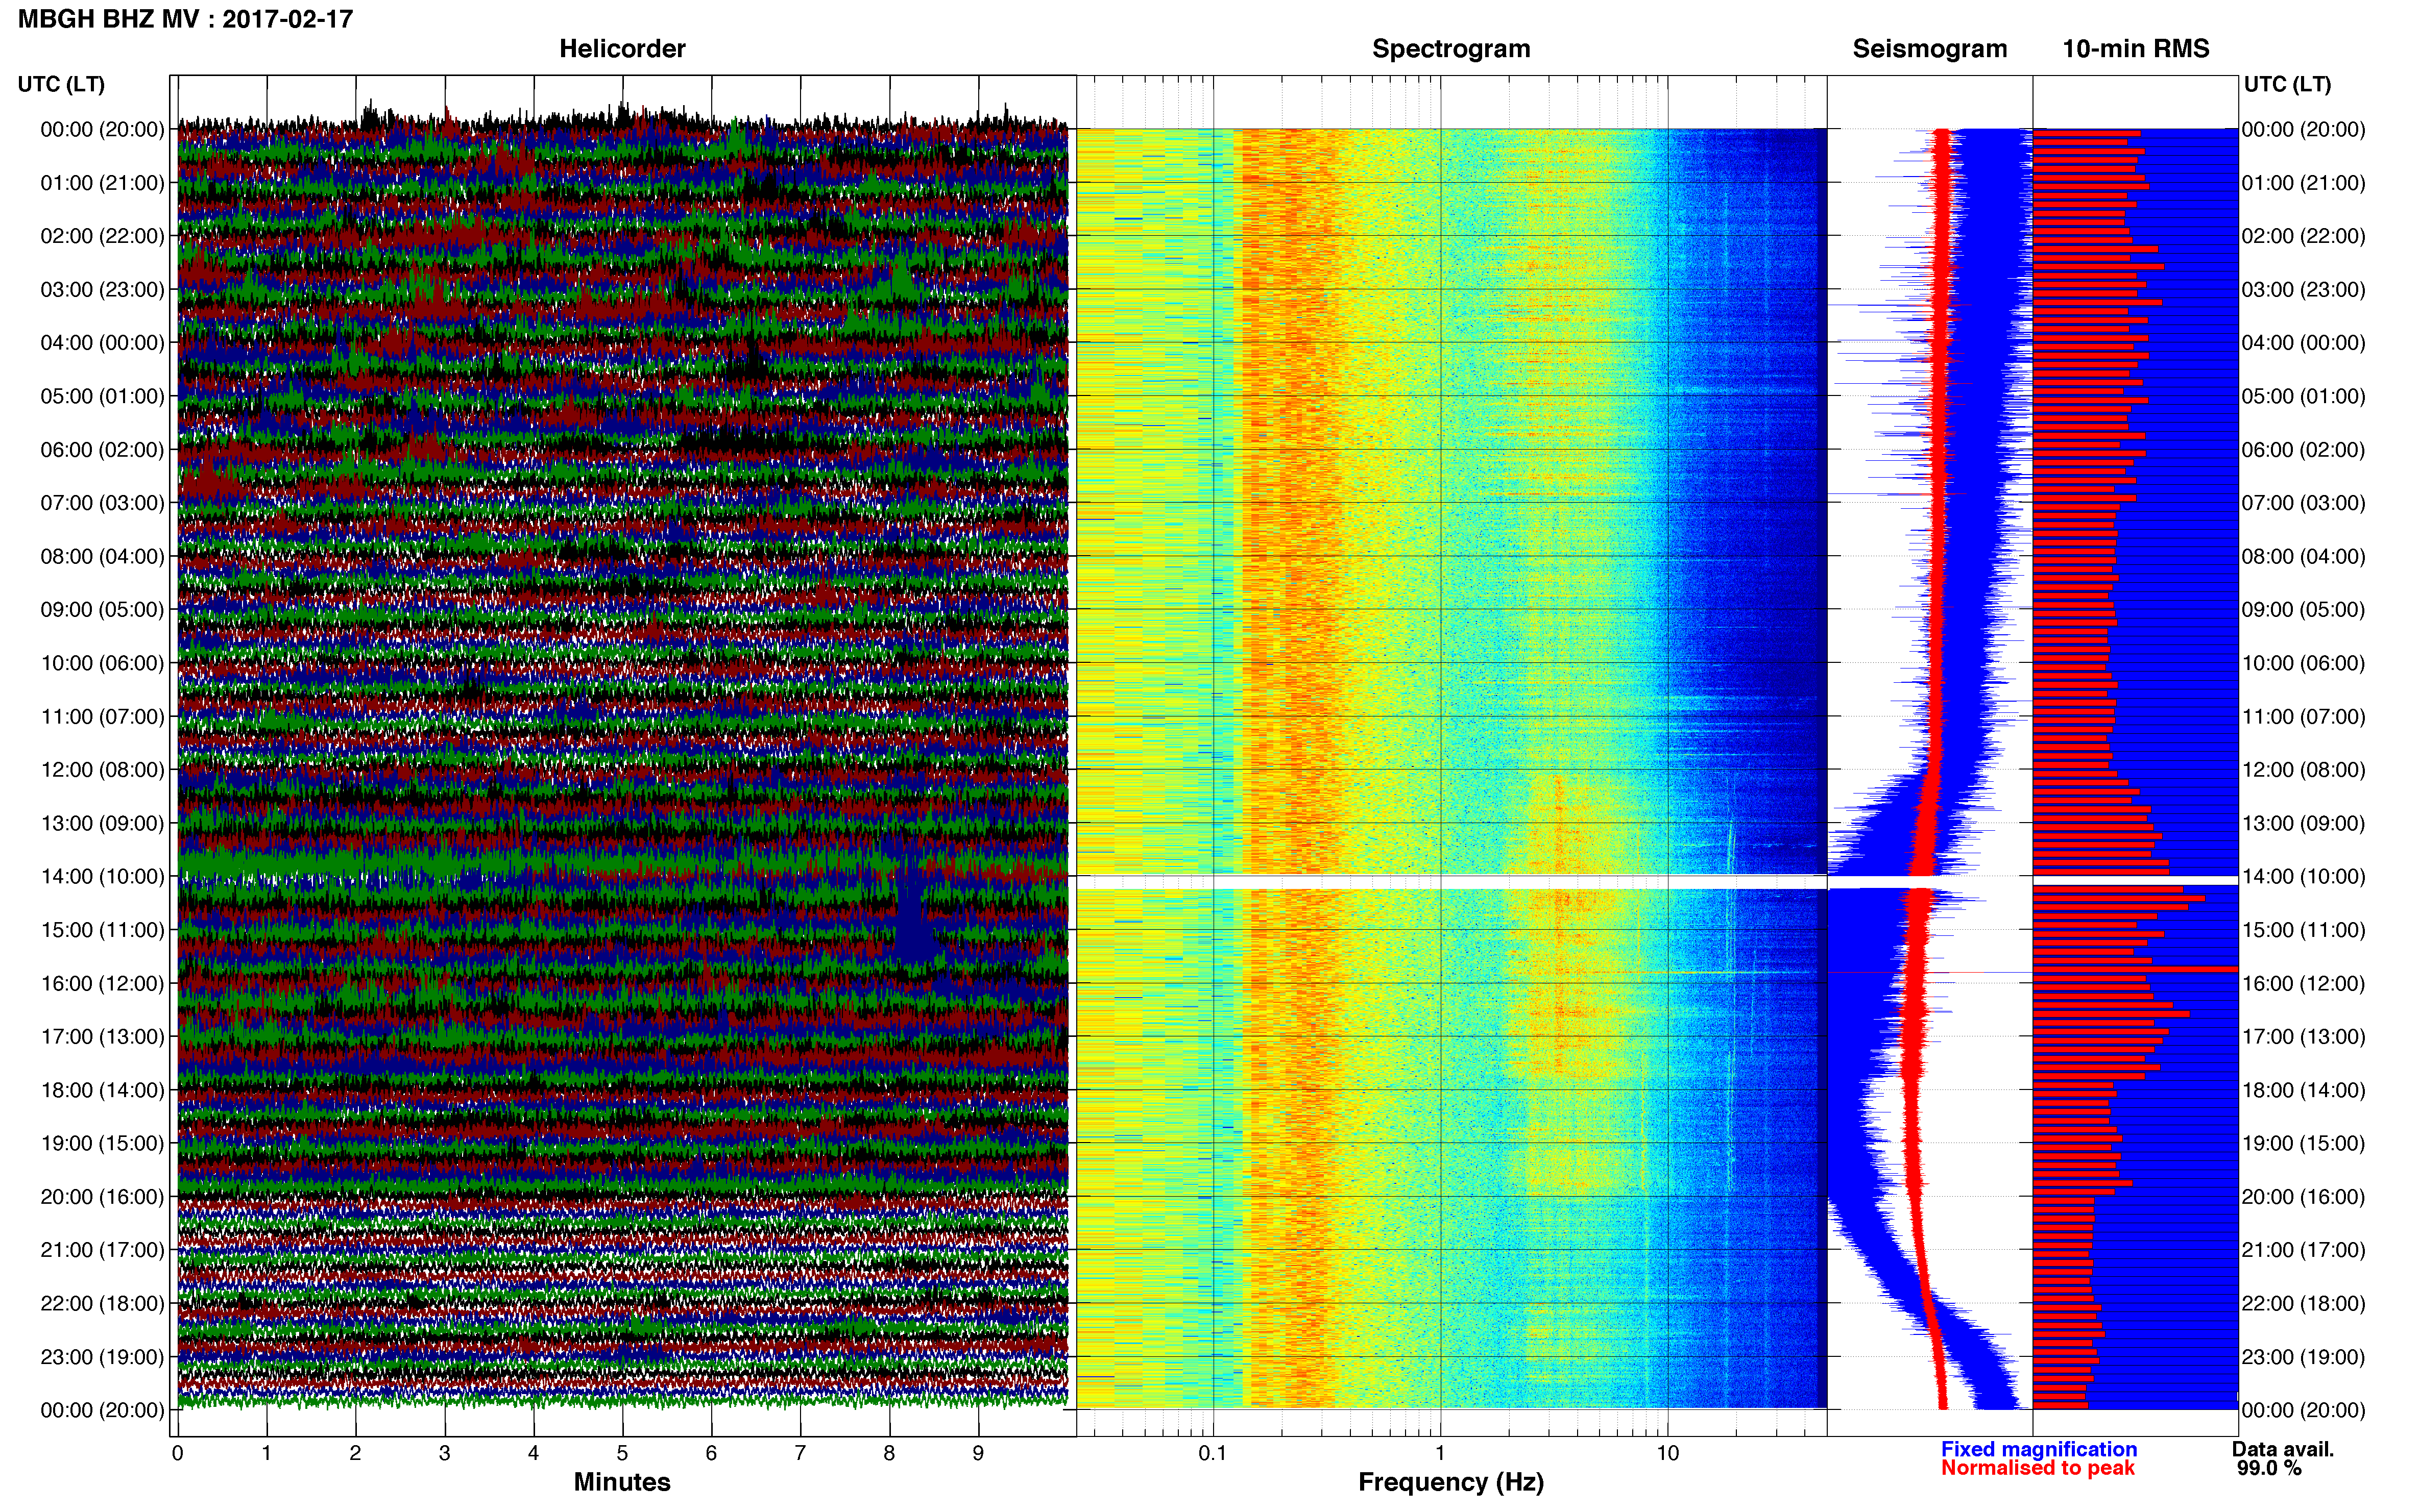This screenshot has width=2420, height=1512.
Task: Select '10:00 (06:00)' on the left time axis
Action: (x=102, y=664)
